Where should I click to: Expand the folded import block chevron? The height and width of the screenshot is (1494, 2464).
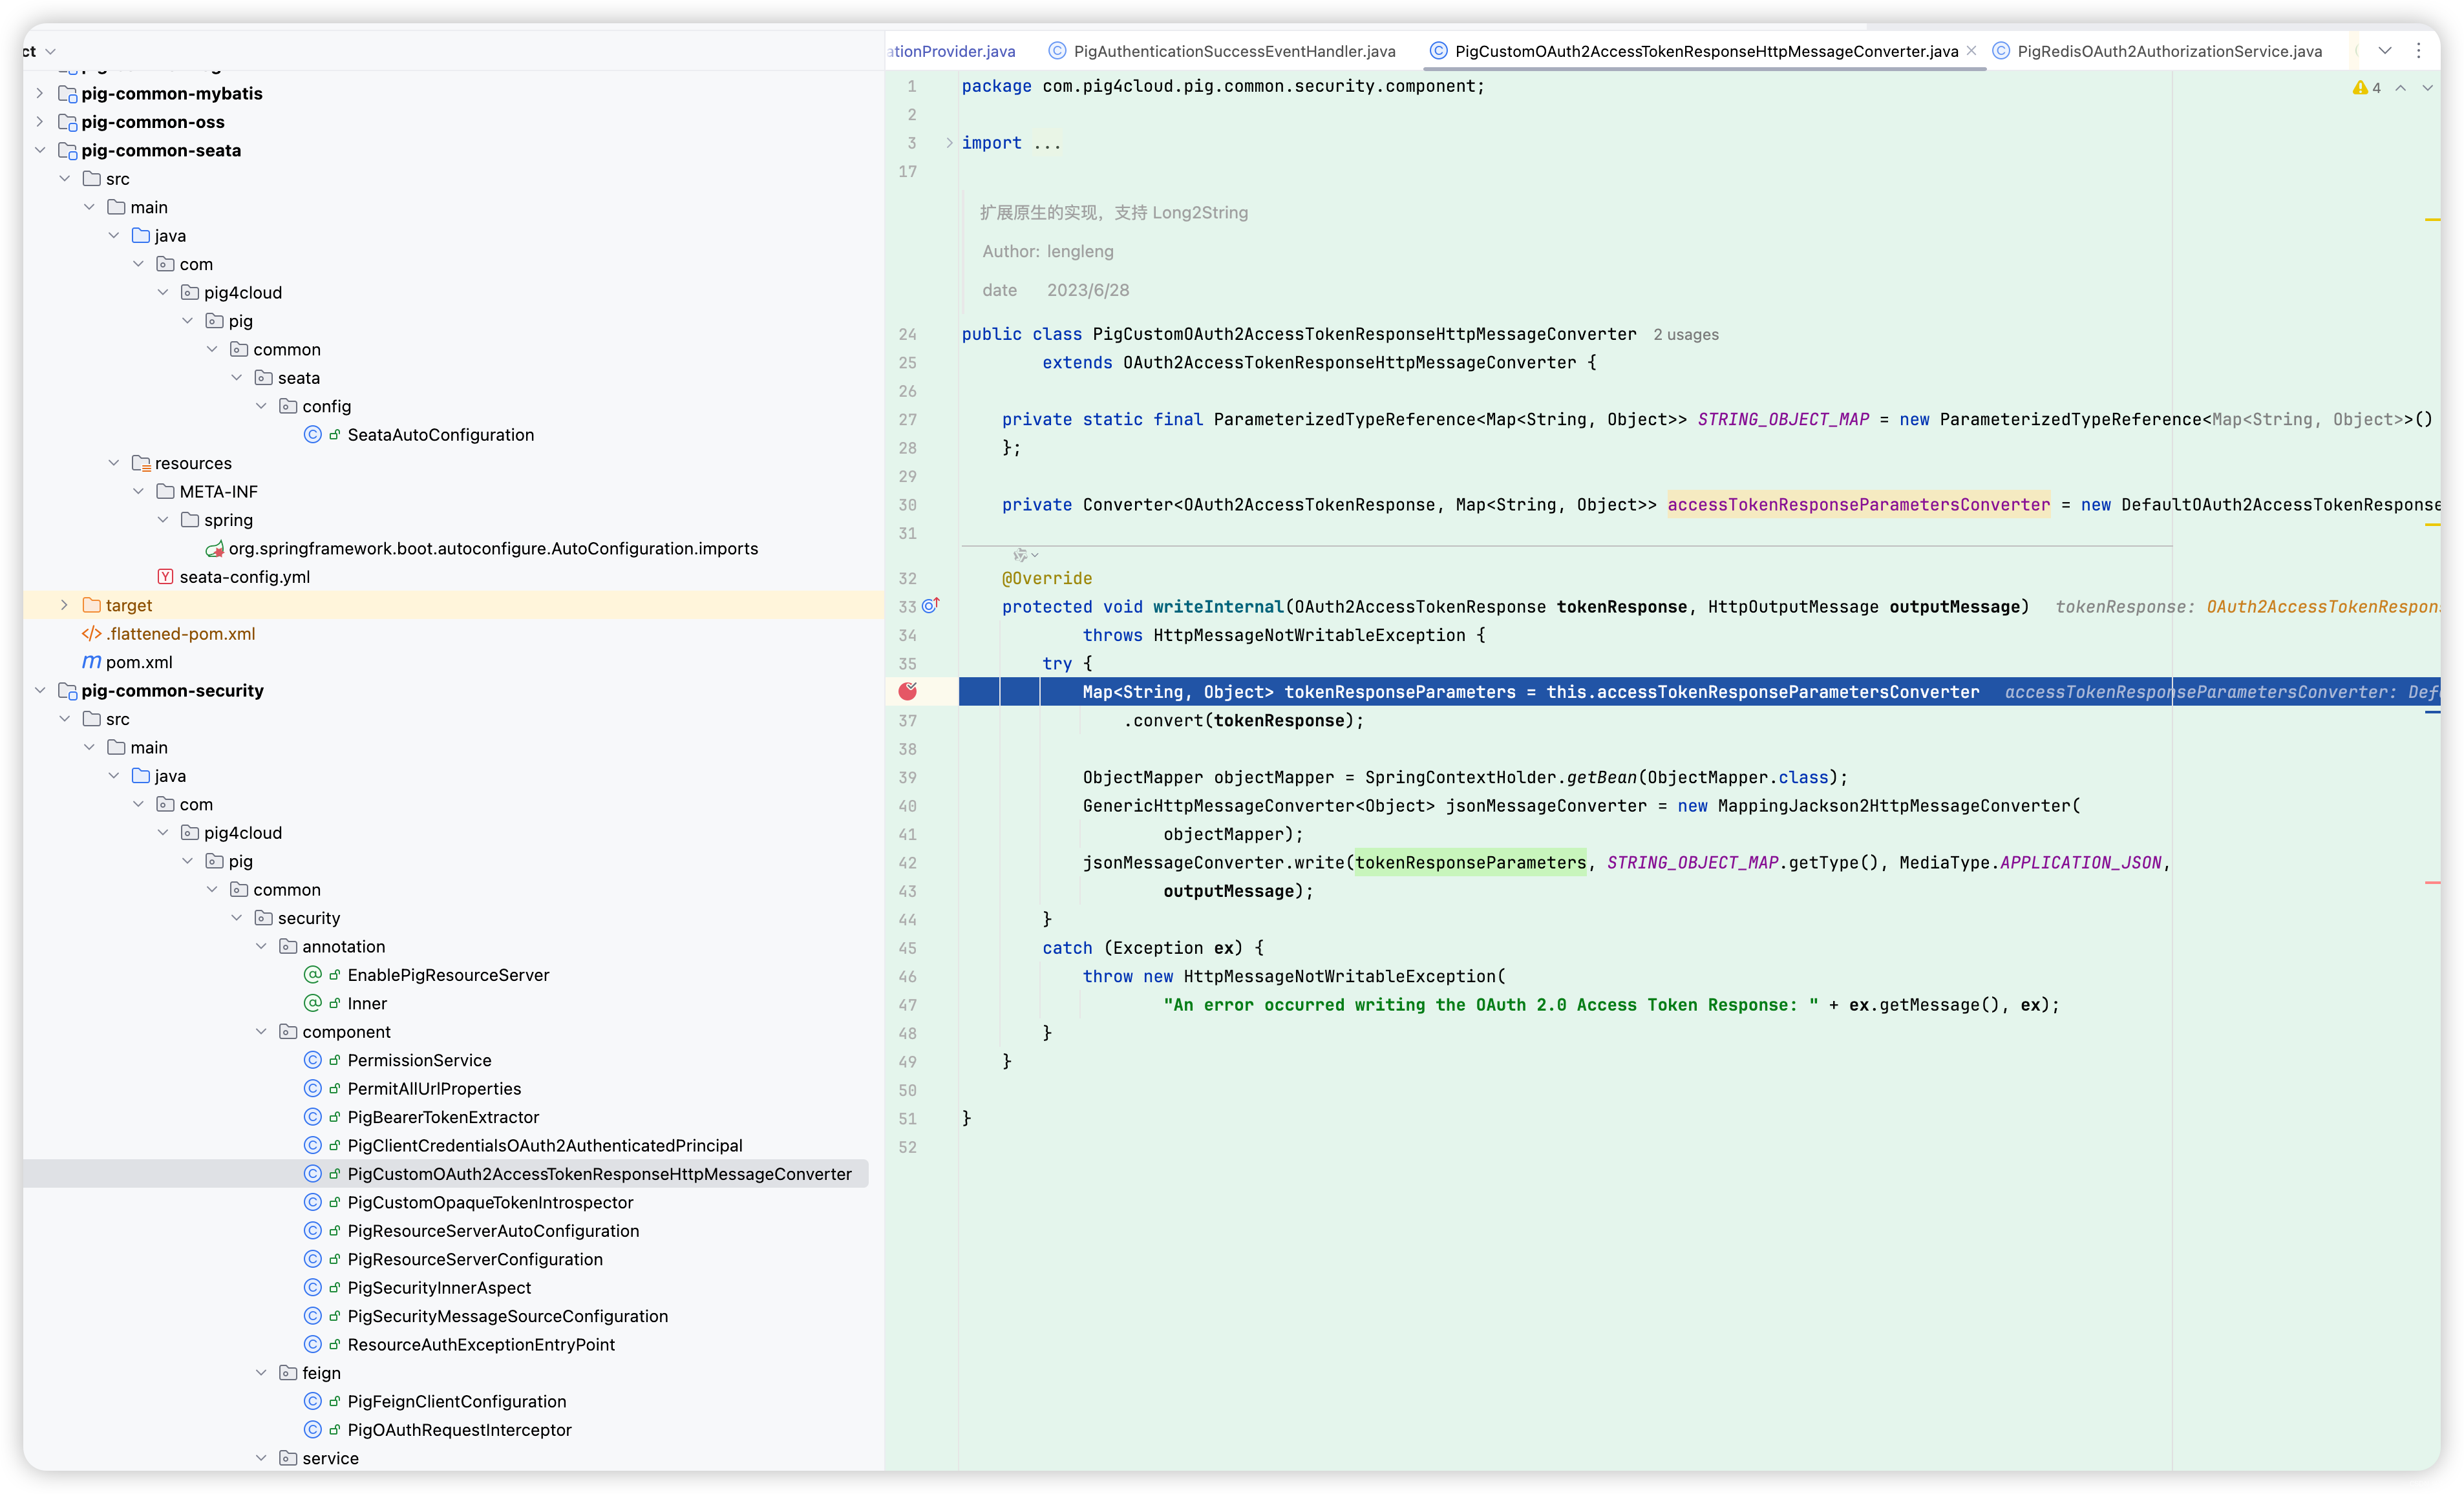(948, 143)
